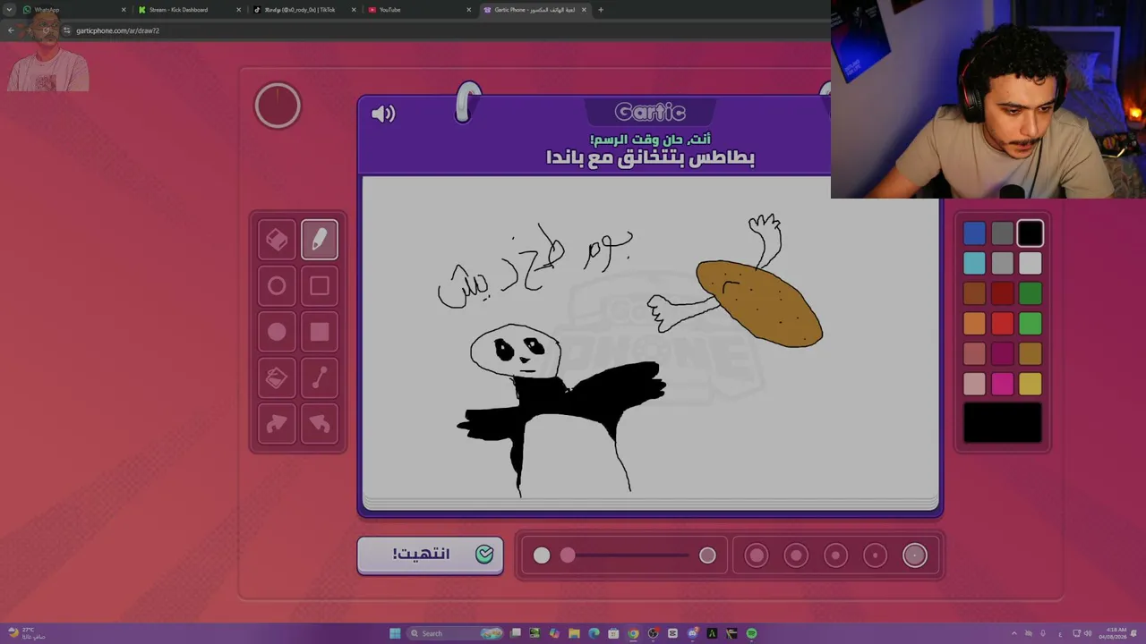Open Google Chrome from the taskbar
Image resolution: width=1146 pixels, height=644 pixels.
(x=633, y=633)
